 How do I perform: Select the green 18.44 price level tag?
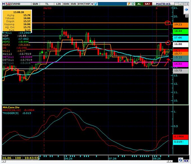[x=181, y=31]
